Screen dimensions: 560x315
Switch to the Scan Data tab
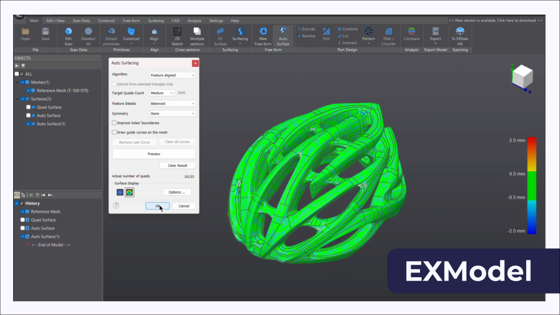[x=81, y=21]
